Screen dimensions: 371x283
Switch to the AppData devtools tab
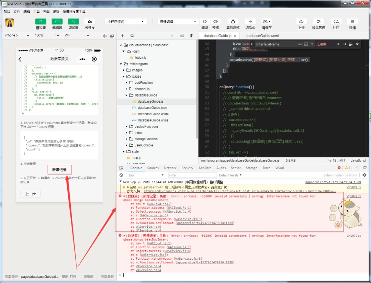point(205,168)
